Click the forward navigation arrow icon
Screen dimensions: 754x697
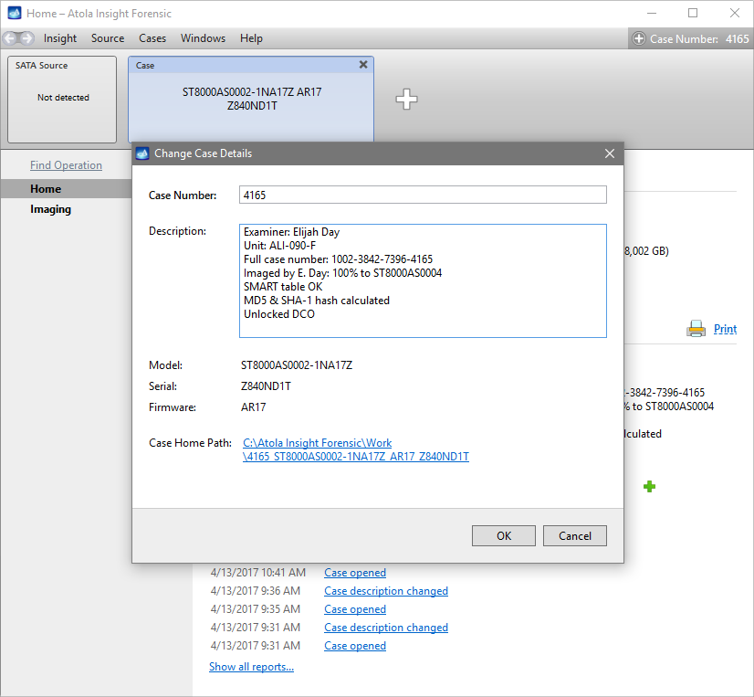(x=26, y=38)
